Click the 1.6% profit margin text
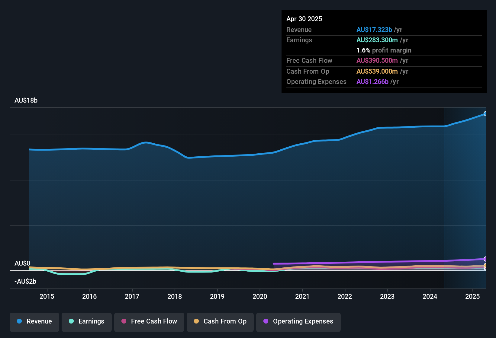The height and width of the screenshot is (338, 496). [x=384, y=50]
